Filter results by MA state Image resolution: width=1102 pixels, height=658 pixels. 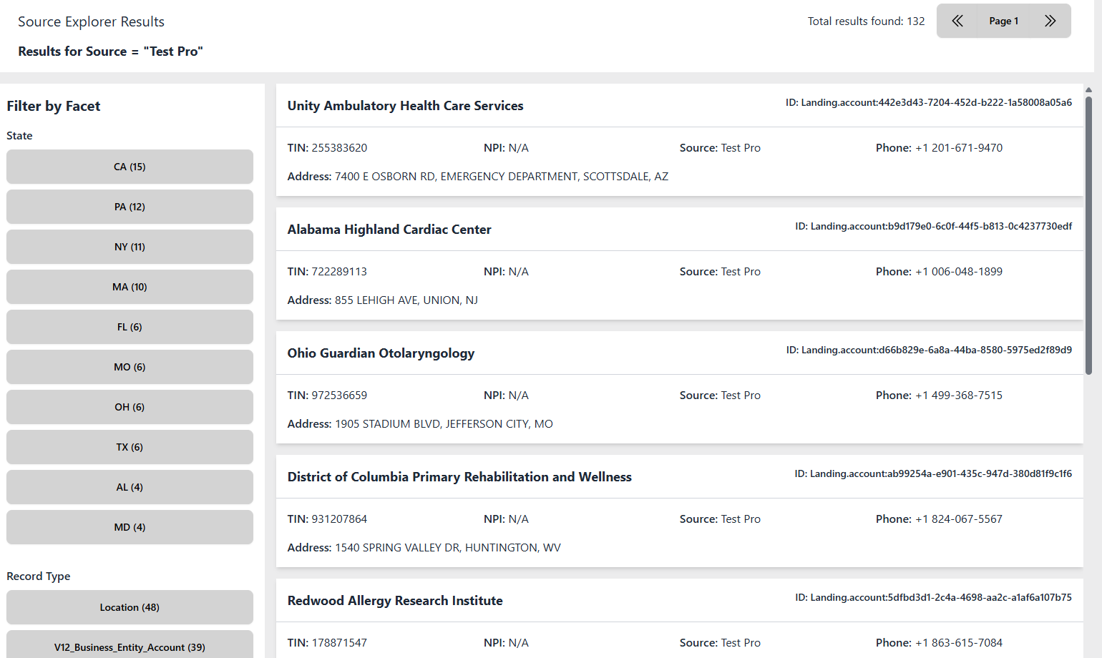tap(130, 287)
